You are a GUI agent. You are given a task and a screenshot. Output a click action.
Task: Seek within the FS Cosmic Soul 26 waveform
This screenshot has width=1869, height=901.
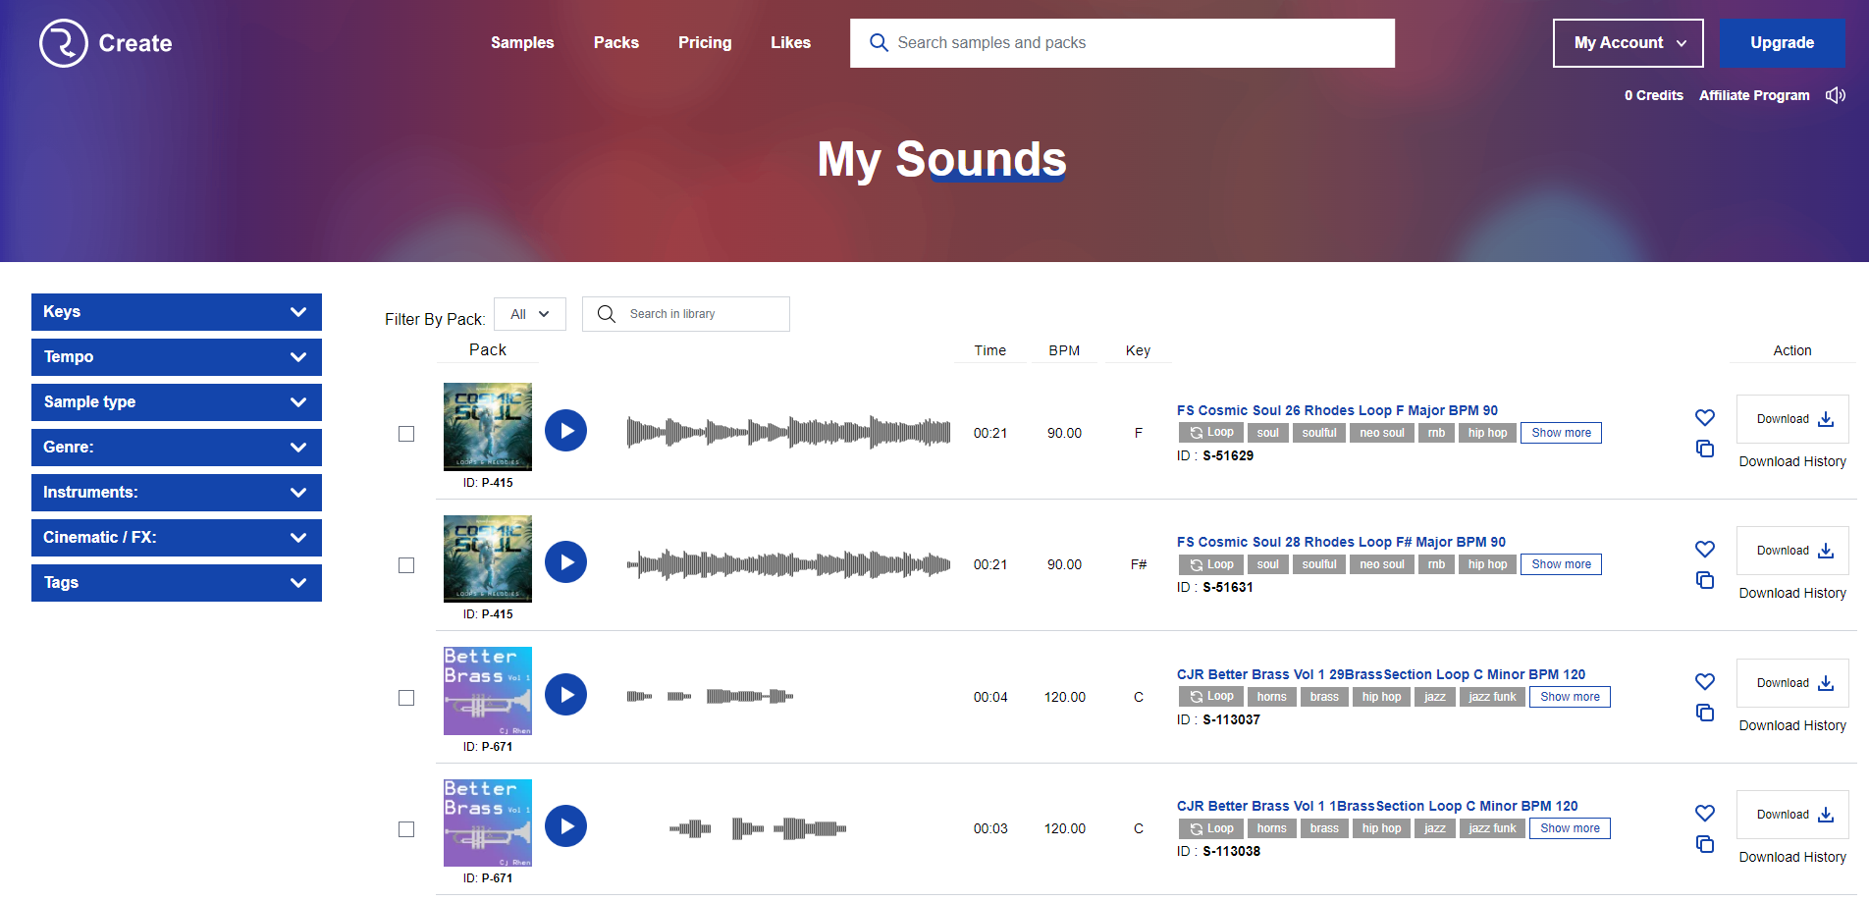tap(788, 431)
